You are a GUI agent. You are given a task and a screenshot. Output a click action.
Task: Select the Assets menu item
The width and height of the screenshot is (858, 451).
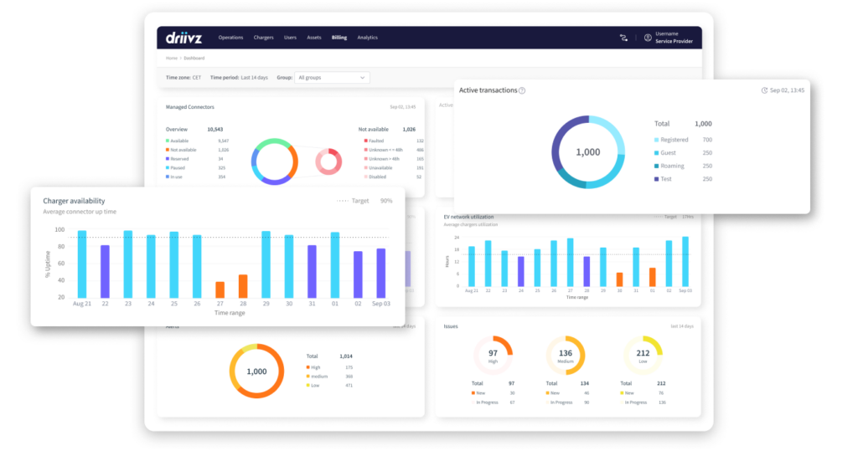tap(314, 38)
